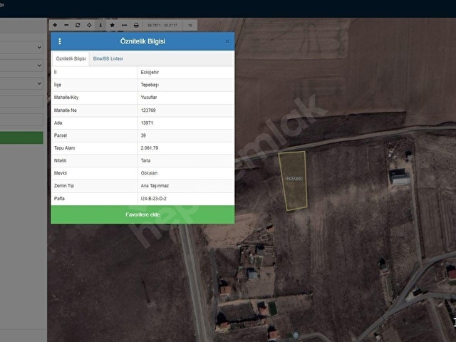
Task: Select the Mevkii value Gökalan
Action: pos(186,173)
